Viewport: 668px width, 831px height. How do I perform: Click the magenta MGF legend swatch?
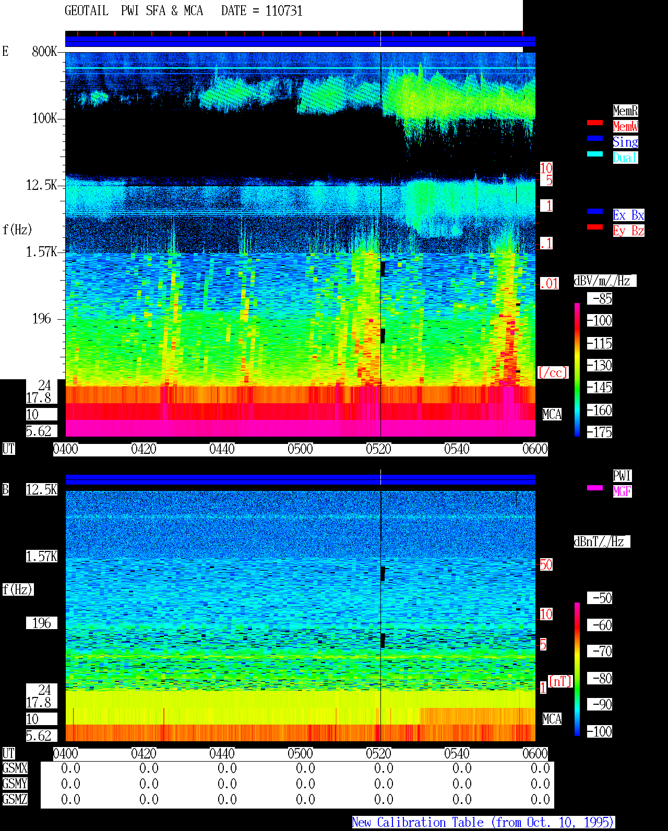(x=595, y=488)
